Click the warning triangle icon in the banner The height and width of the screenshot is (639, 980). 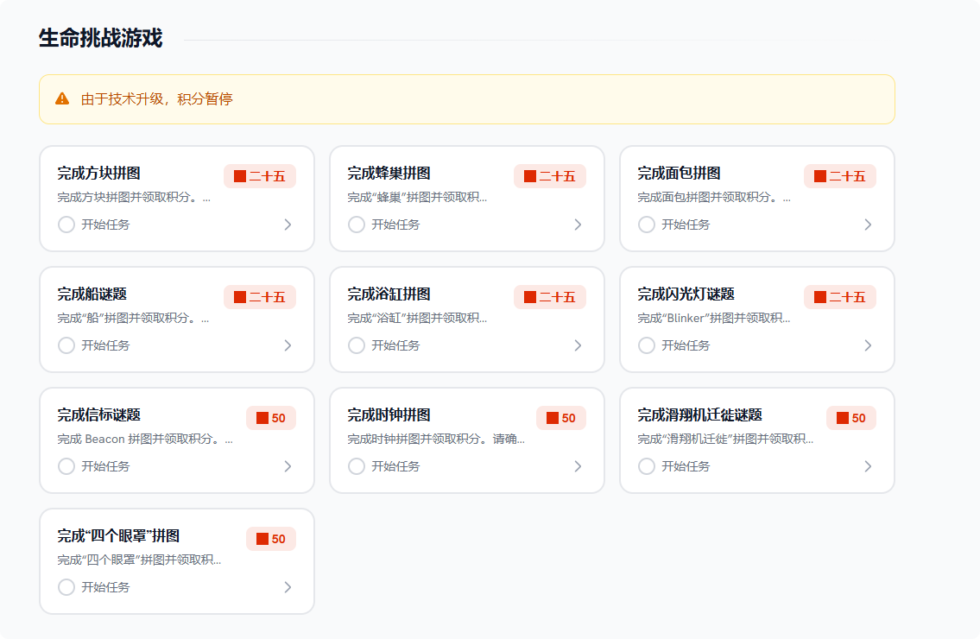point(62,98)
